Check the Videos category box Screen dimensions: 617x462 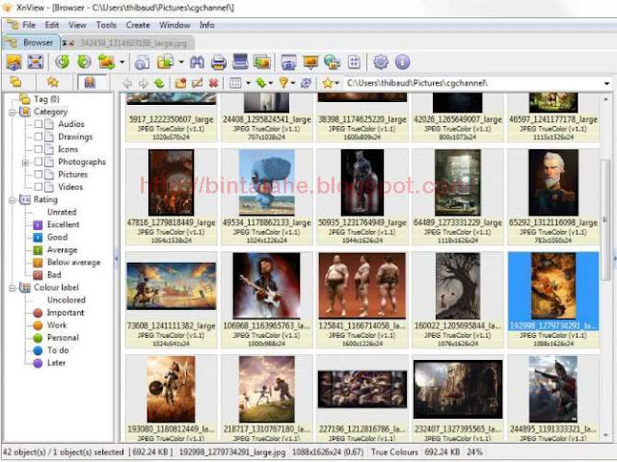39,187
